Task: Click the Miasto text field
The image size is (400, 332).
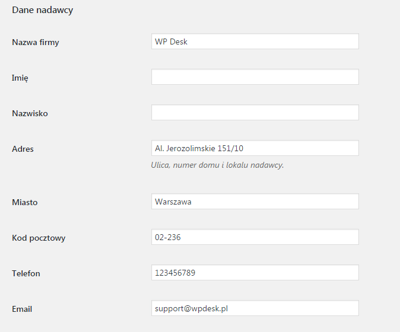Action: 255,202
